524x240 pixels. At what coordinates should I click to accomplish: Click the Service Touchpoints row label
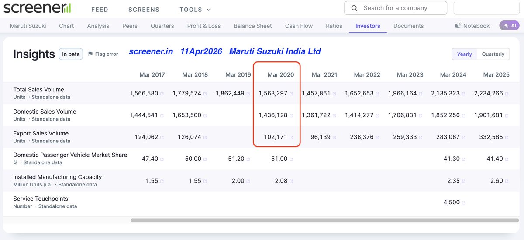[41, 199]
